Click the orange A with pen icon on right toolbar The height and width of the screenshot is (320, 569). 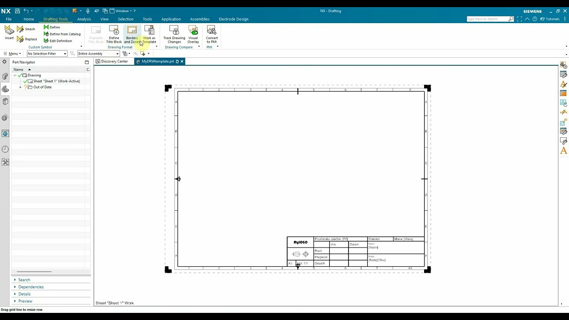[564, 84]
